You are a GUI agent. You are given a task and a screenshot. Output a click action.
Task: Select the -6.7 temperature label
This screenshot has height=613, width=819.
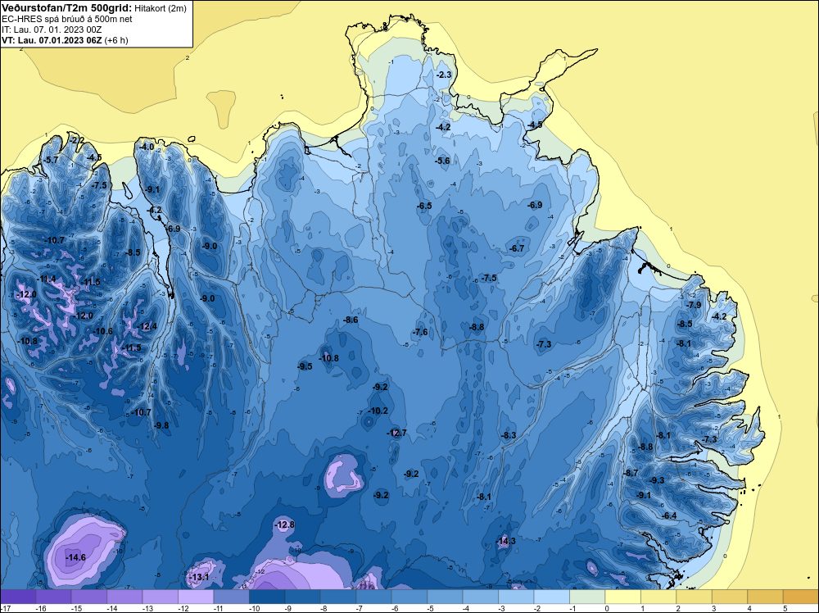pyautogui.click(x=517, y=249)
